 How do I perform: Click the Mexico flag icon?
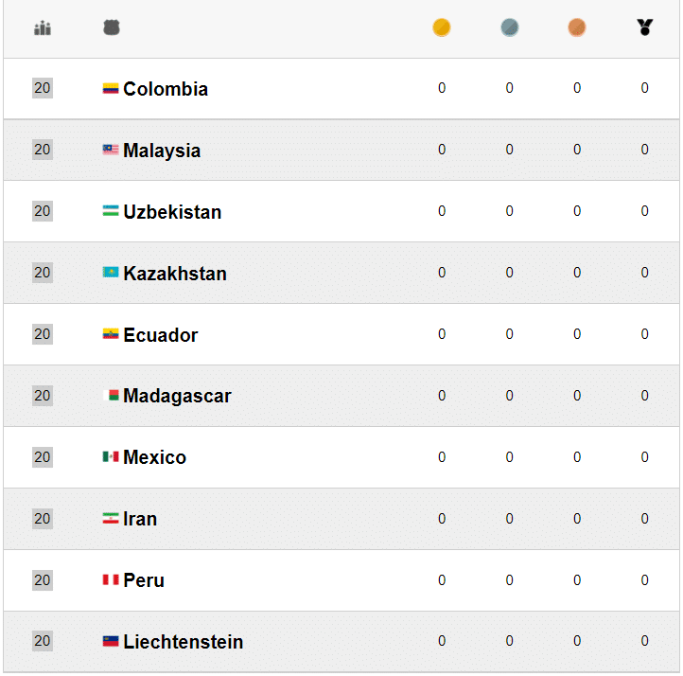pyautogui.click(x=111, y=457)
